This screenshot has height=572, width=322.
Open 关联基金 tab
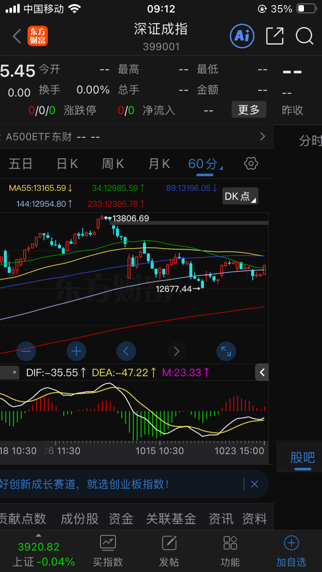click(x=171, y=519)
